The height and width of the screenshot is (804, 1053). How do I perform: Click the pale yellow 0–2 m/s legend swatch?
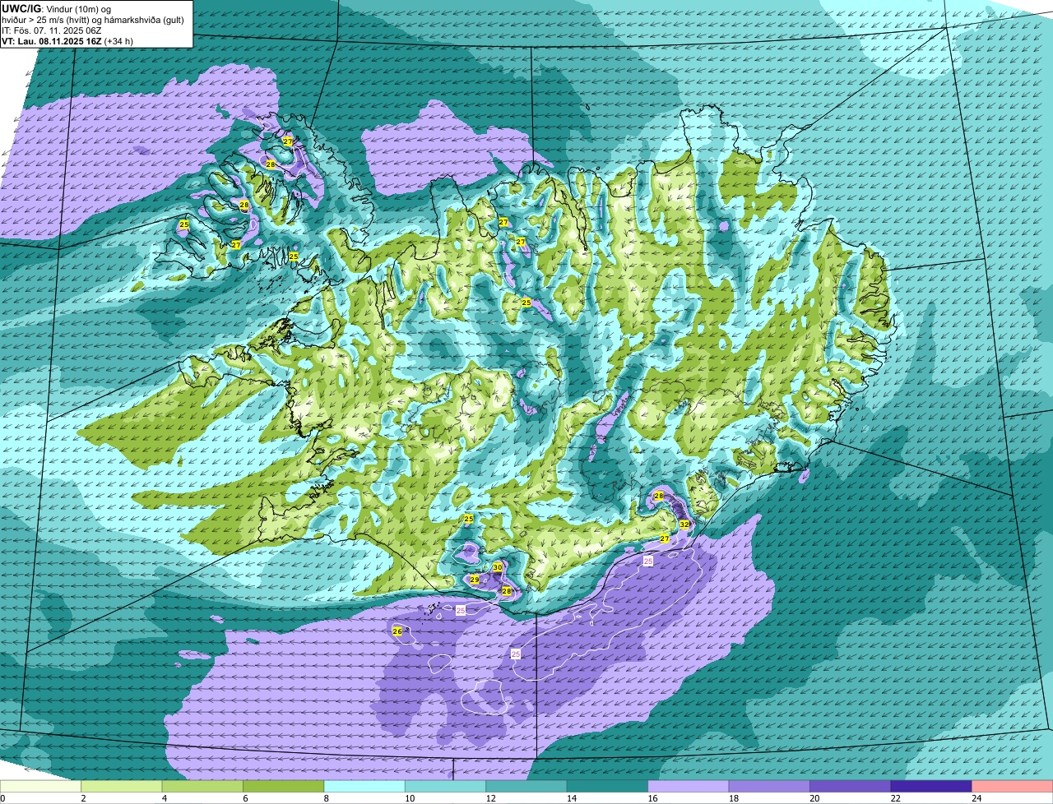[x=41, y=787]
